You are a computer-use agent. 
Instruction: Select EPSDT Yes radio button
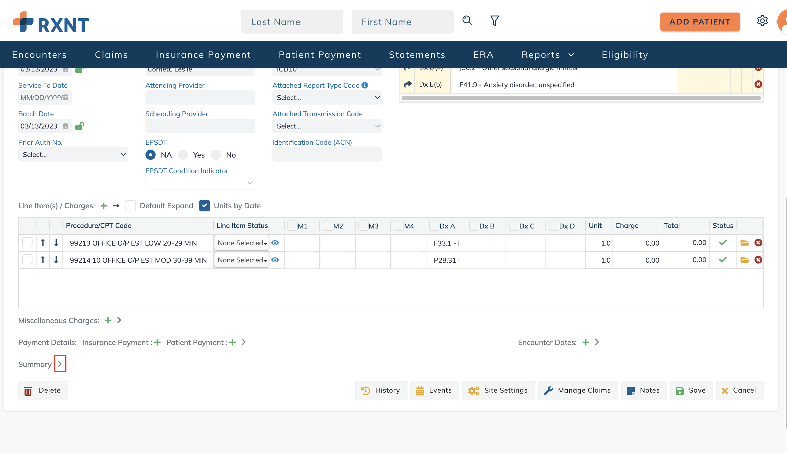(x=183, y=155)
